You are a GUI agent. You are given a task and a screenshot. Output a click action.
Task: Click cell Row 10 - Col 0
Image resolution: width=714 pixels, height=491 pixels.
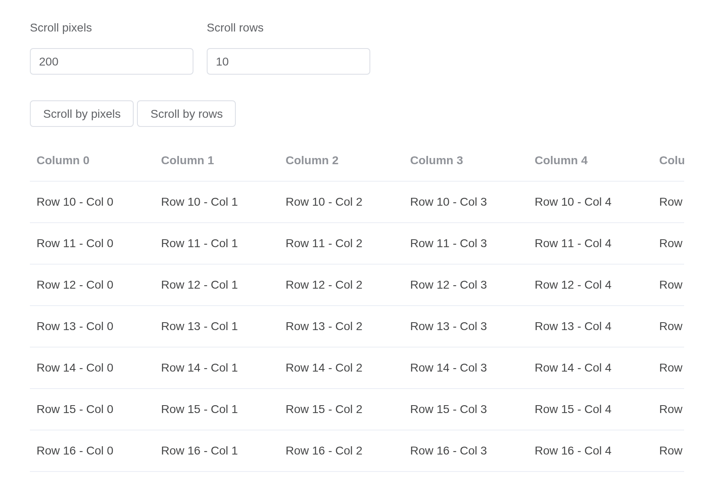pyautogui.click(x=92, y=202)
